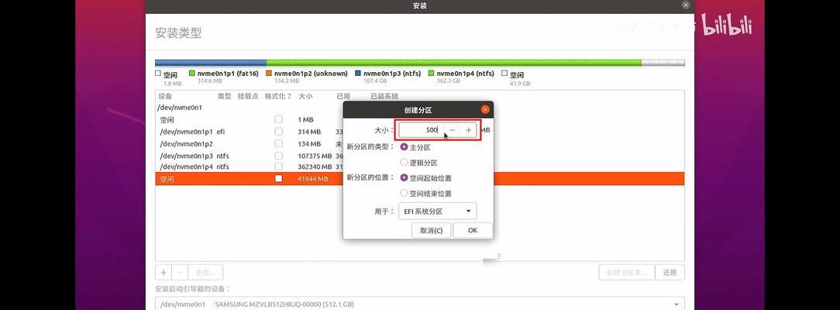The width and height of the screenshot is (840, 310).
Task: Click the blue segment of partition bar
Action: pos(211,63)
